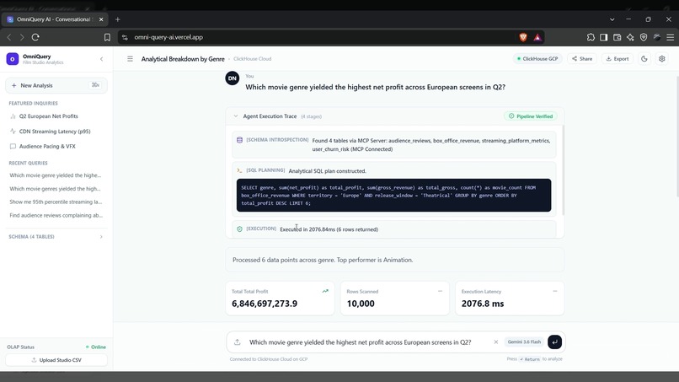The height and width of the screenshot is (382, 679).
Task: Open CDN Streaming Latency (p95) inquiry
Action: point(55,132)
